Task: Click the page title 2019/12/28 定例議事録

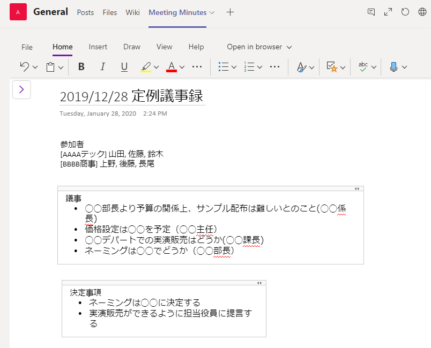Action: click(x=131, y=96)
